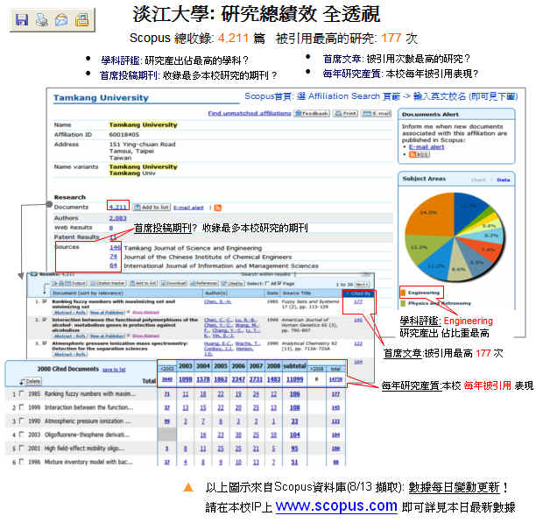The height and width of the screenshot is (523, 536).
Task: Toggle checkbox for Atmospheric pressure ionization result
Action: pyautogui.click(x=45, y=343)
